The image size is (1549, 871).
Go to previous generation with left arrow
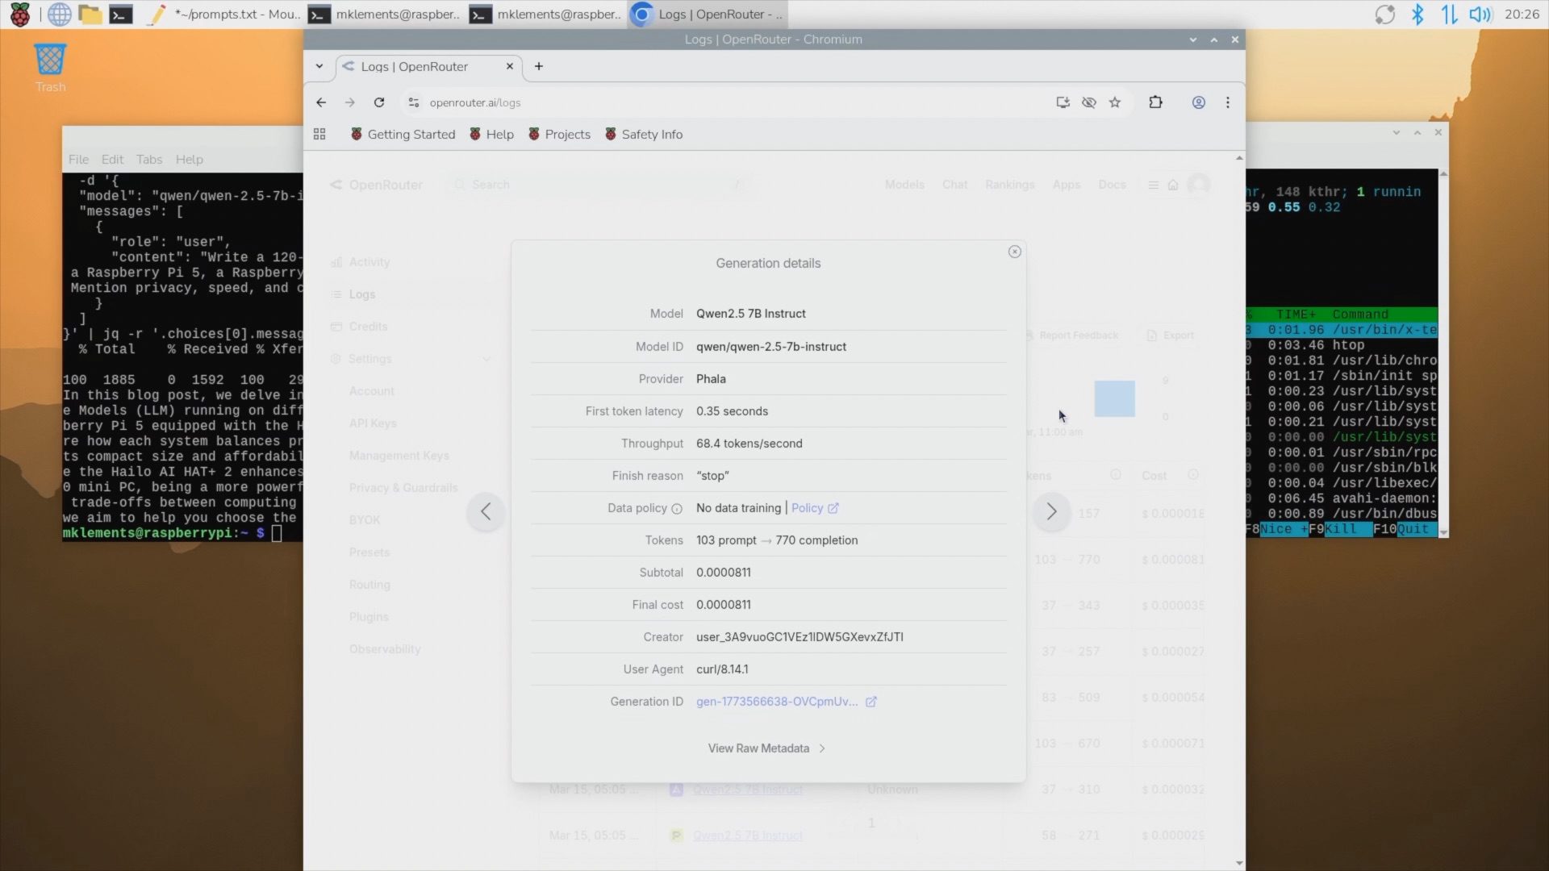486,511
